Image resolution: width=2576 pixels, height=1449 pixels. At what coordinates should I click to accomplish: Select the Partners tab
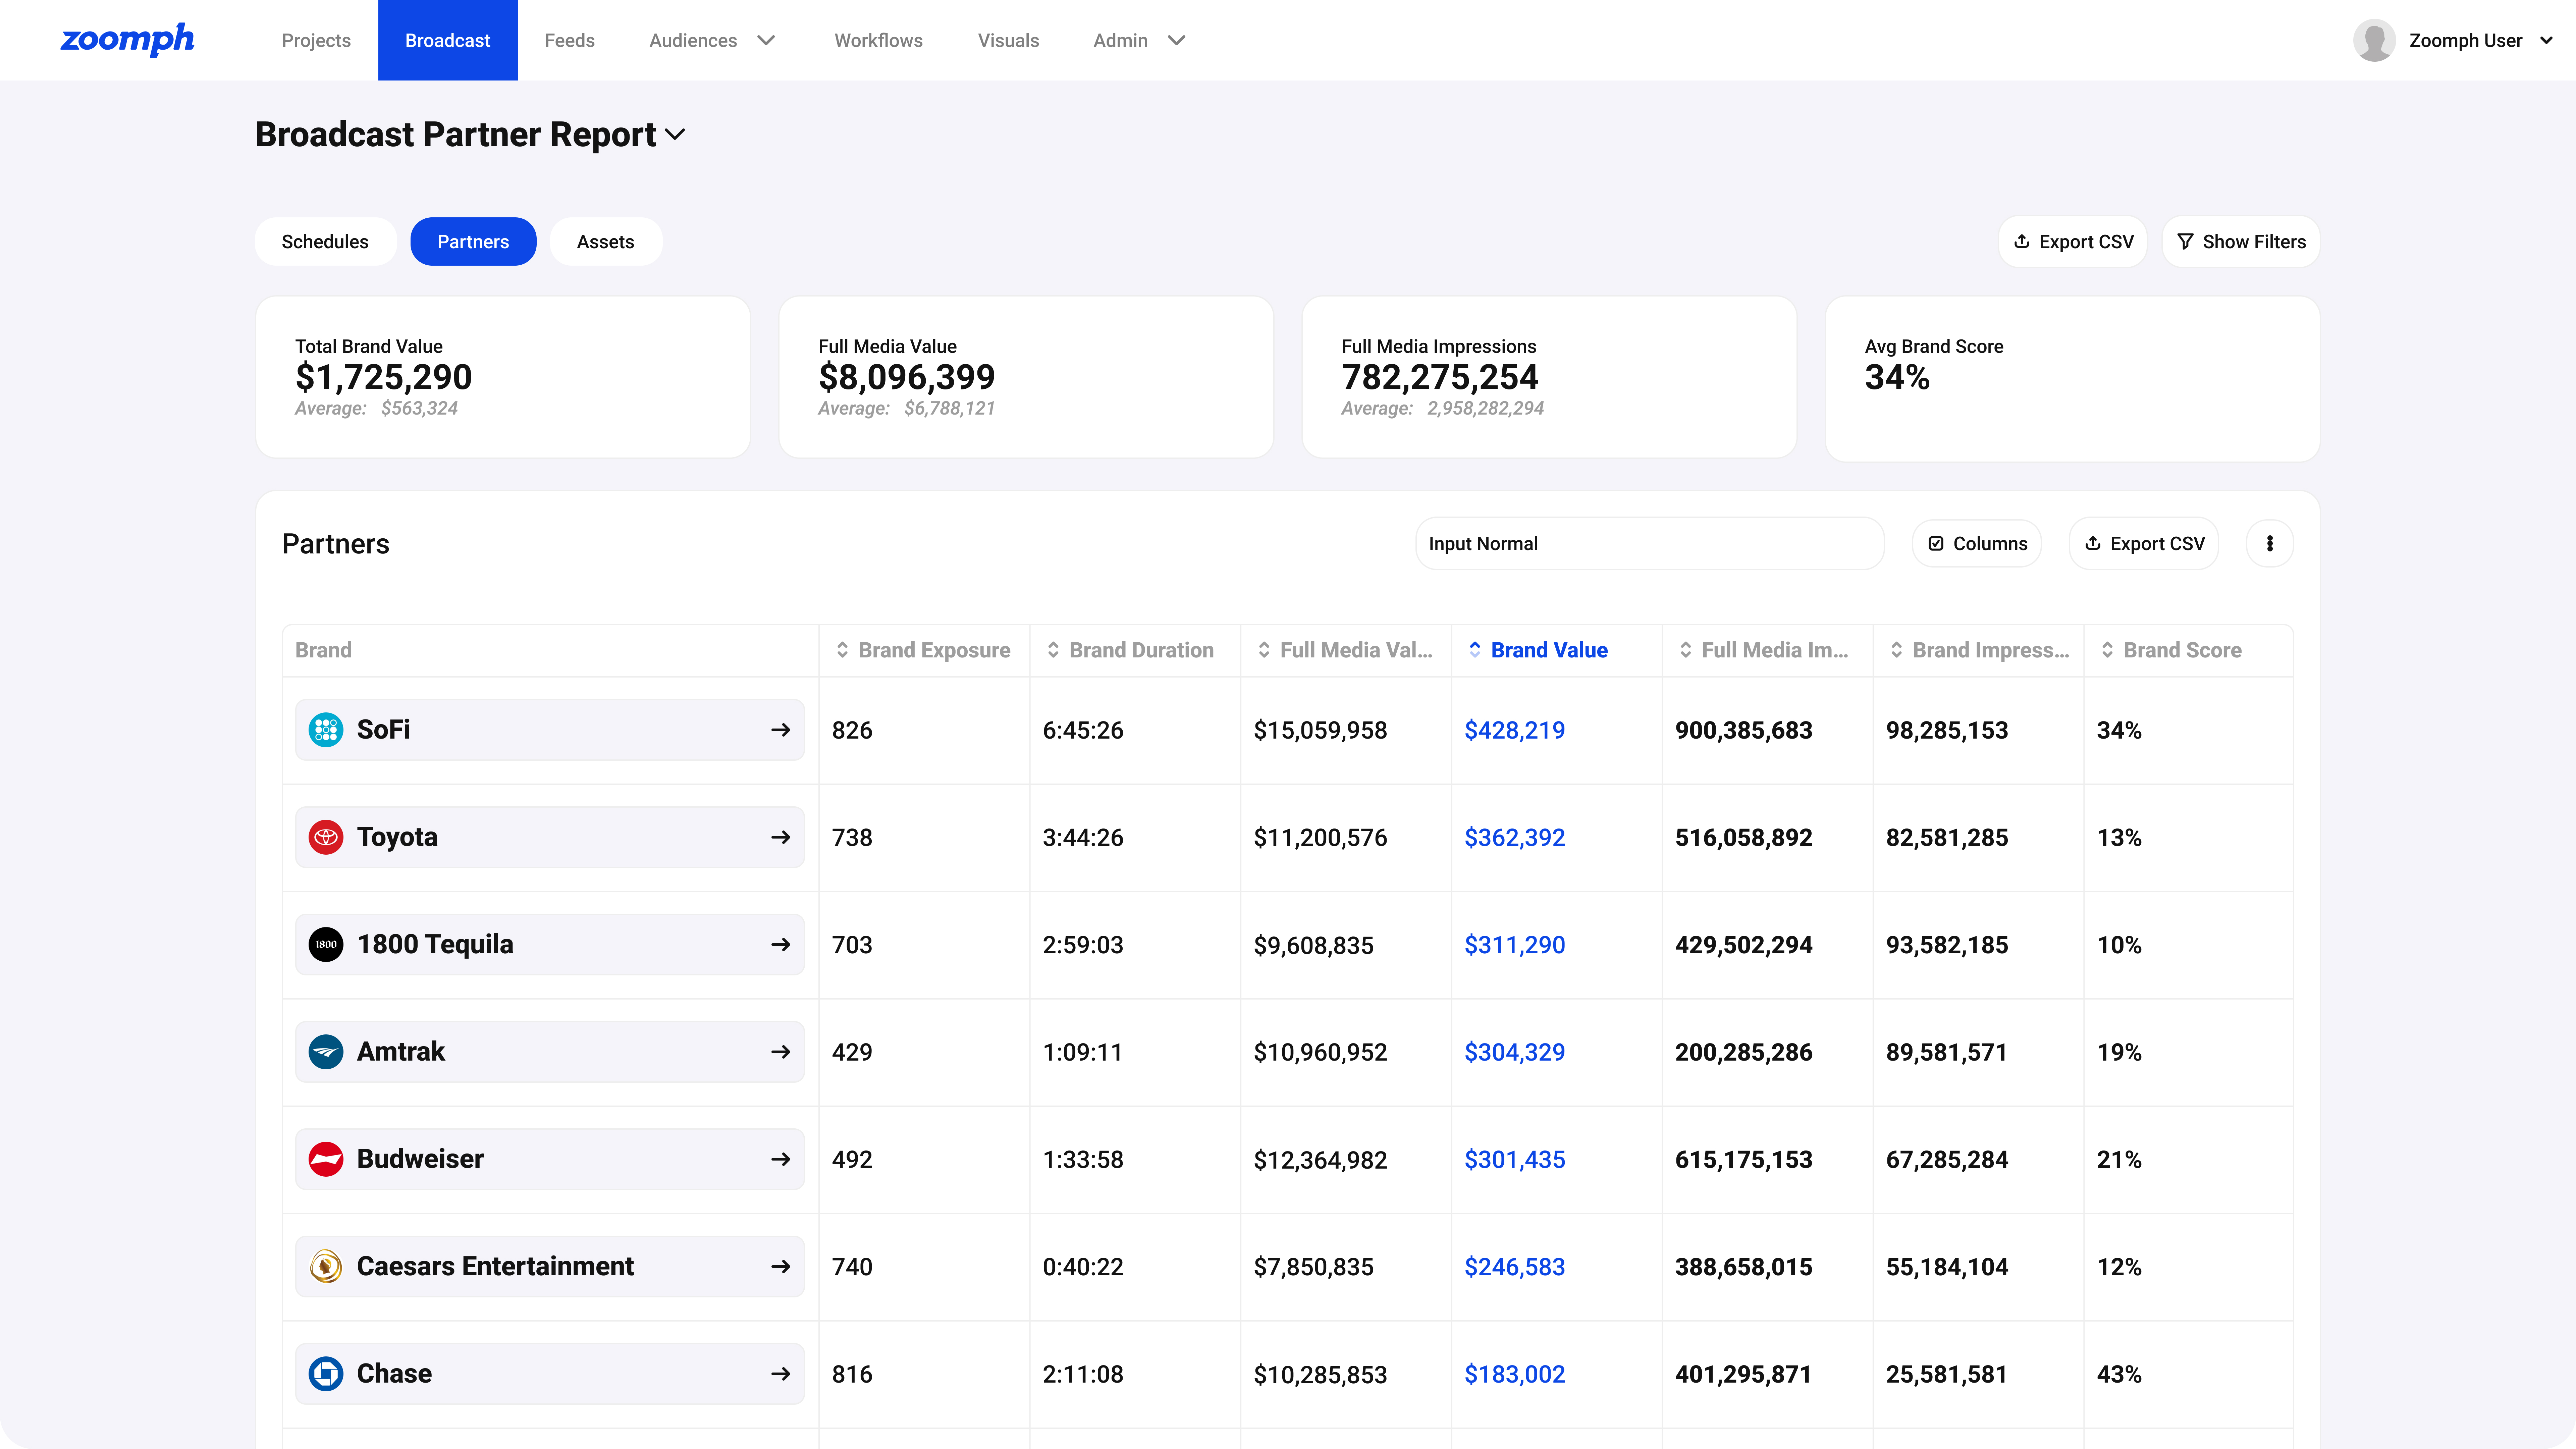tap(473, 241)
